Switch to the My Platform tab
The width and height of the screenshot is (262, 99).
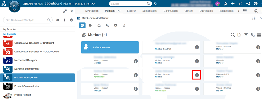click(92, 11)
